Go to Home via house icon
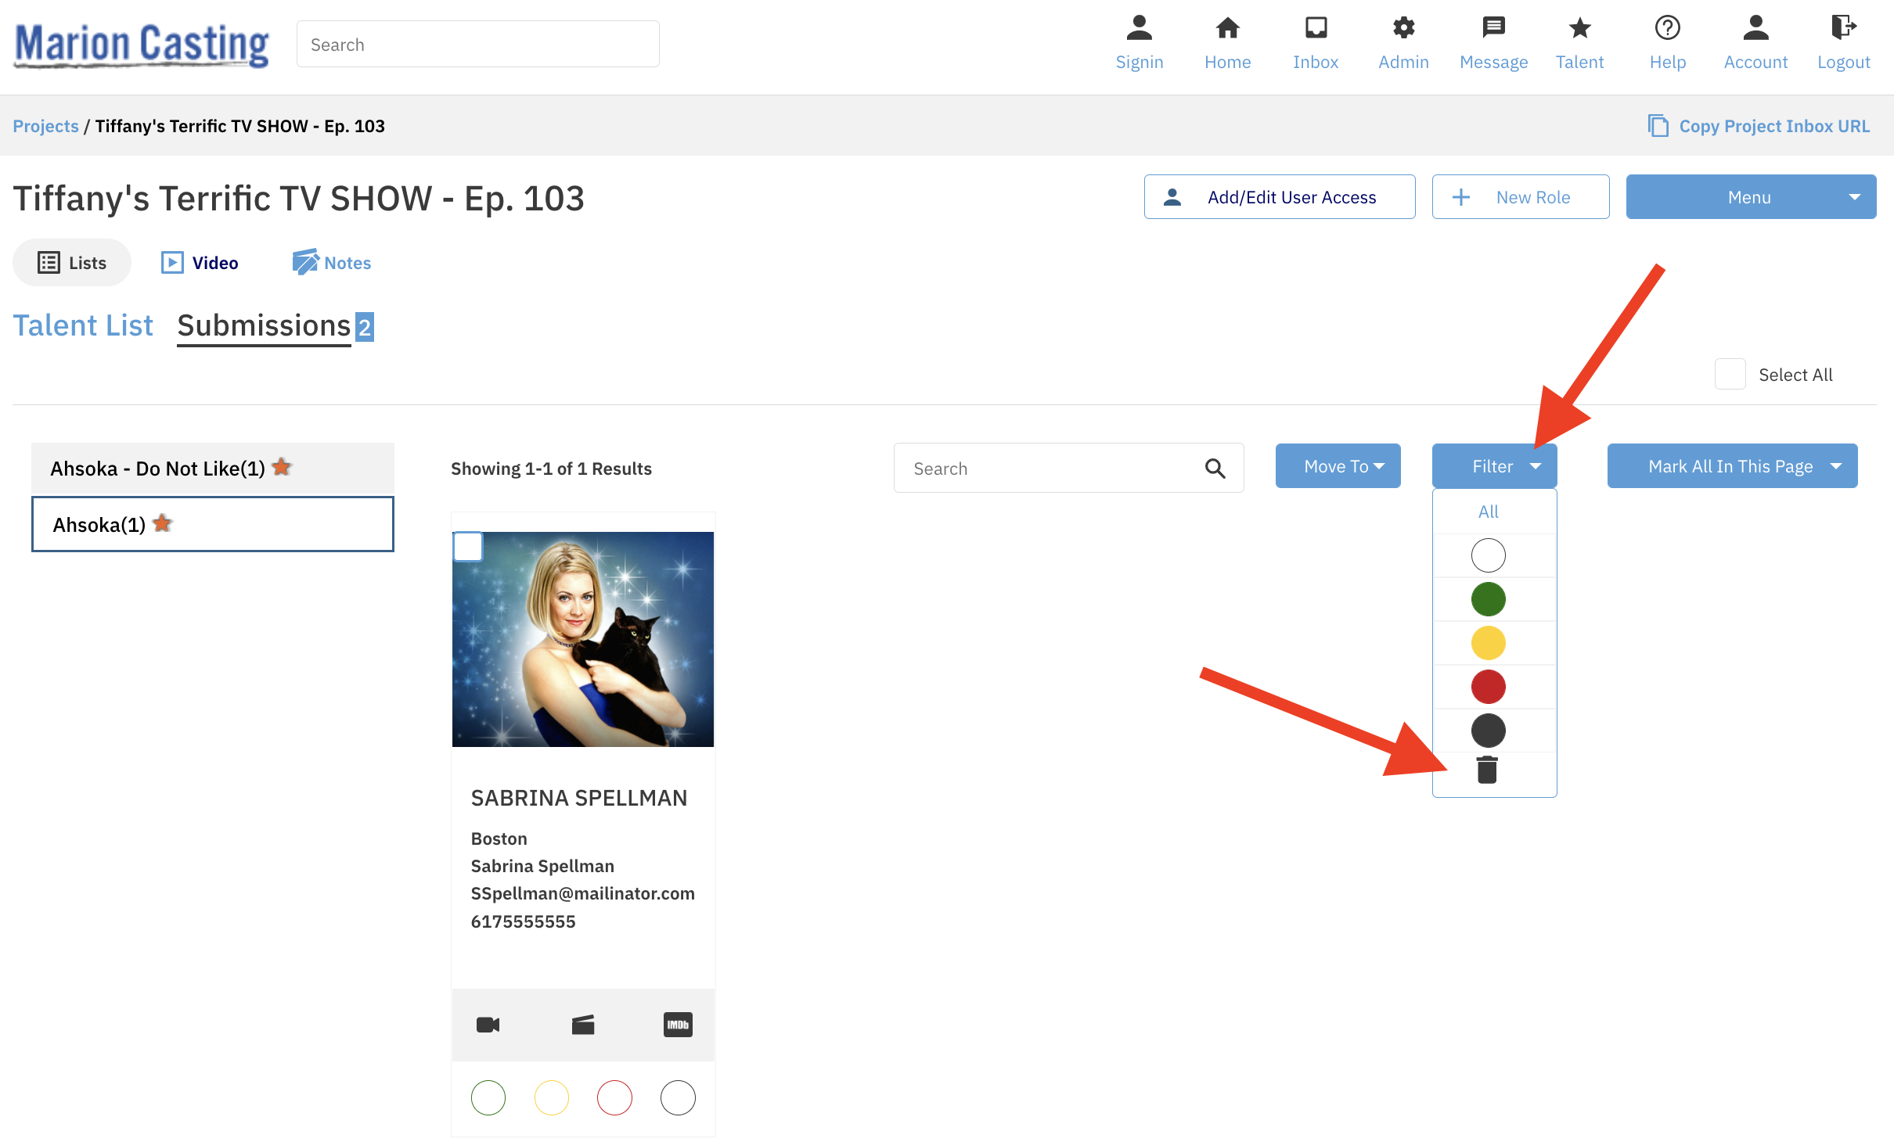Image resolution: width=1894 pixels, height=1142 pixels. coord(1227,28)
